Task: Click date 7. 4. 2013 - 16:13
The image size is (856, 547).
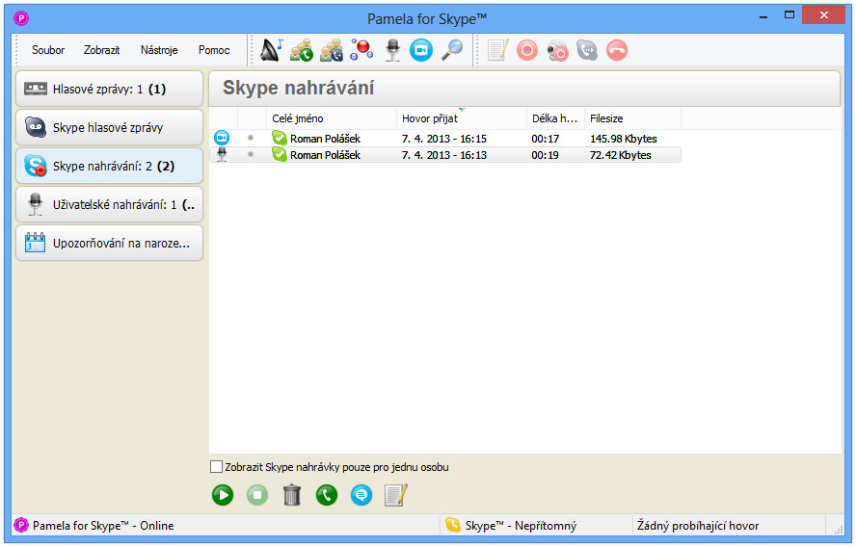Action: point(443,155)
